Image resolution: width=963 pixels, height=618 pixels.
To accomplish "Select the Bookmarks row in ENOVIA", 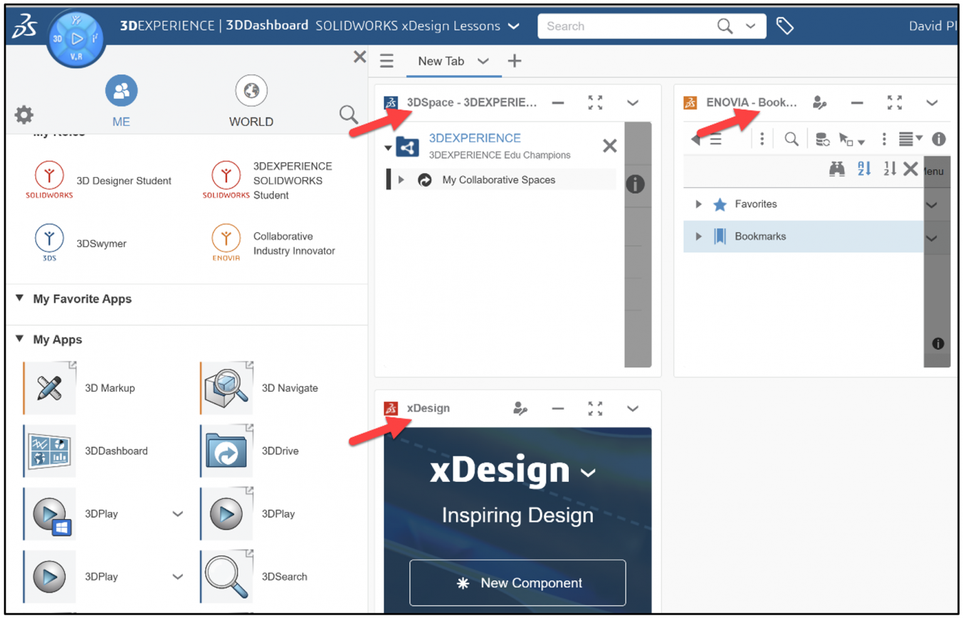I will 760,236.
